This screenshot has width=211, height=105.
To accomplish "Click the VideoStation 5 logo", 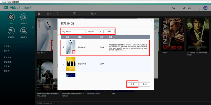I will (18, 8).
